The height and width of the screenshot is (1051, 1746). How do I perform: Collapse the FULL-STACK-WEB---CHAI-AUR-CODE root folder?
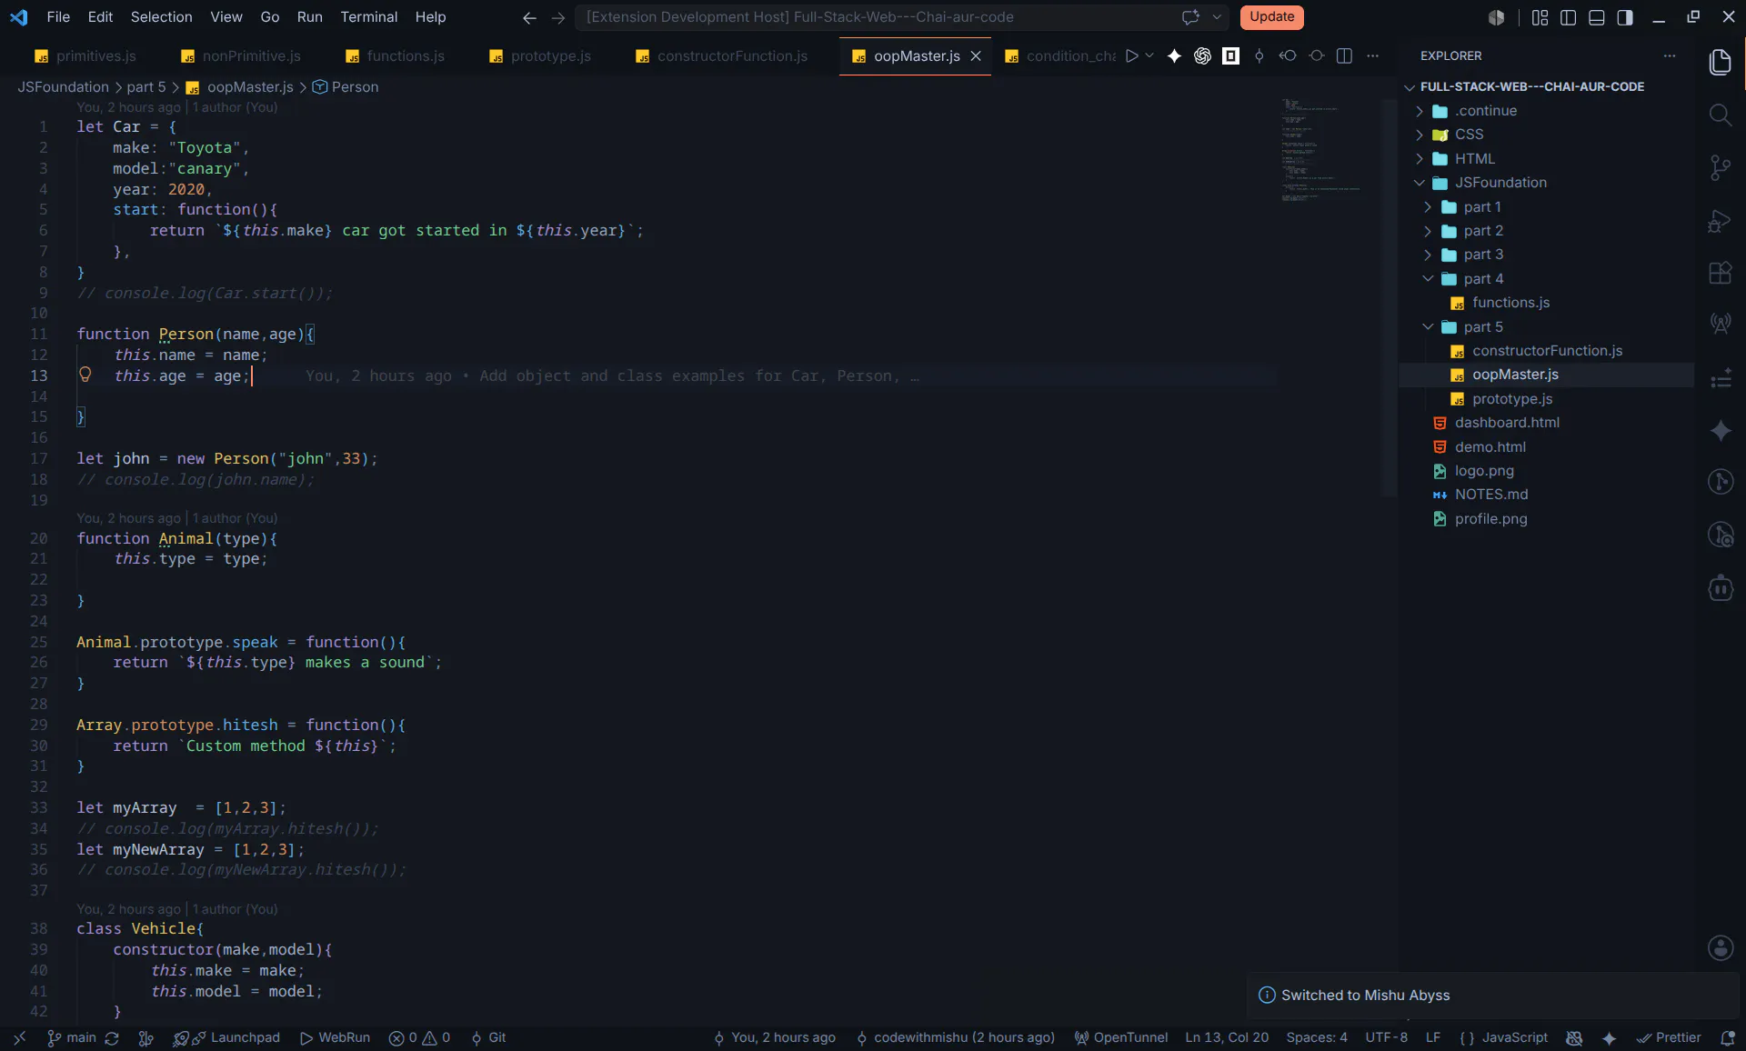1531,86
